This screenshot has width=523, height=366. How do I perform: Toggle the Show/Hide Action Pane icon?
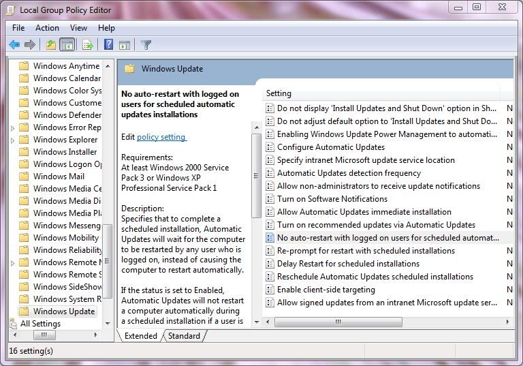pos(125,45)
